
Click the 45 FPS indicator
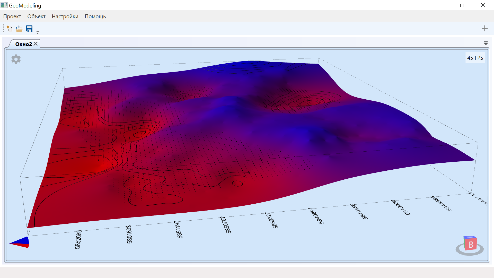(475, 58)
